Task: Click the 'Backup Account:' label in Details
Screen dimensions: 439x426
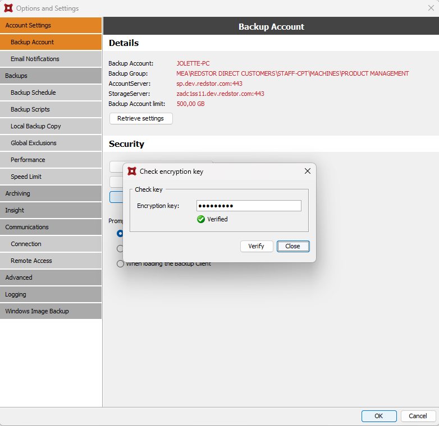Action: (x=131, y=63)
